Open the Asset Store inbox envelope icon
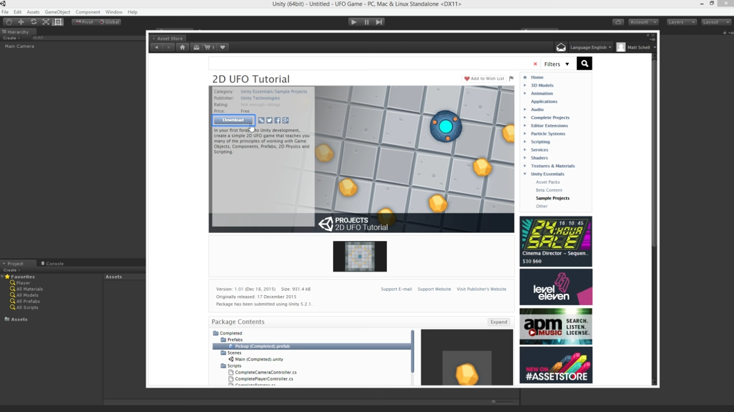The width and height of the screenshot is (734, 412). (561, 47)
